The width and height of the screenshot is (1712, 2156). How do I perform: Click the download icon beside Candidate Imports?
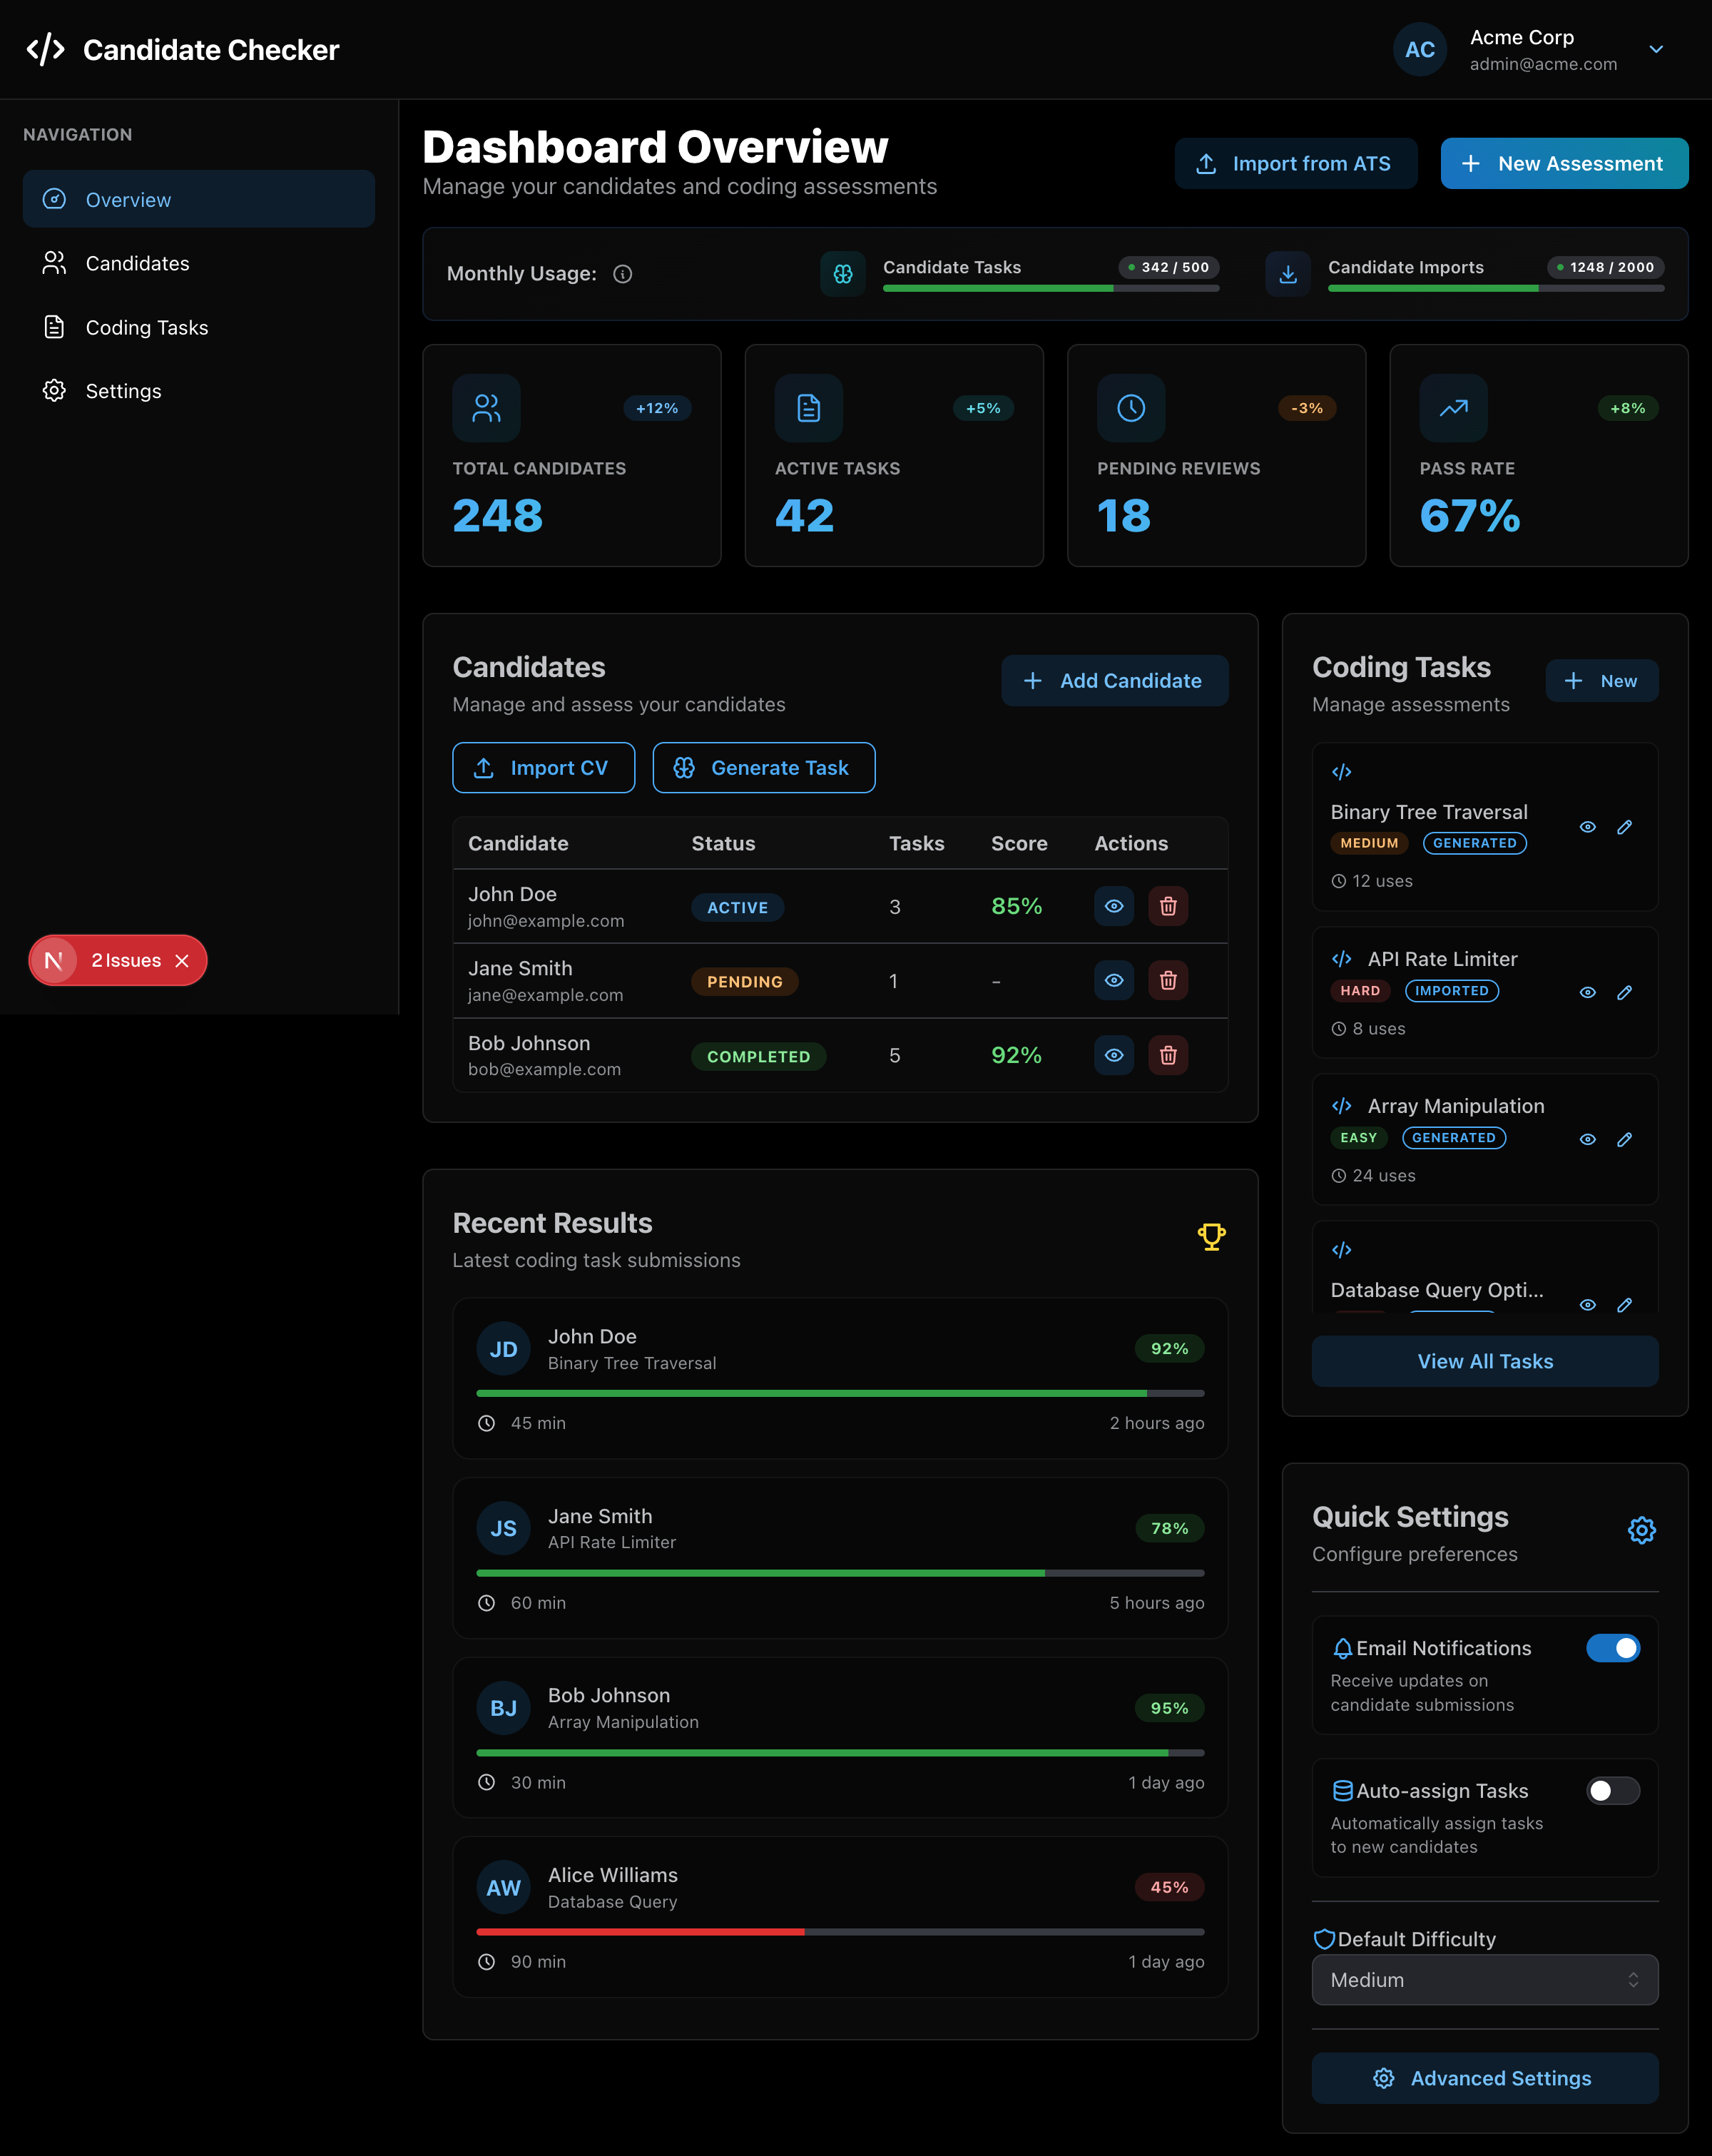coord(1288,273)
